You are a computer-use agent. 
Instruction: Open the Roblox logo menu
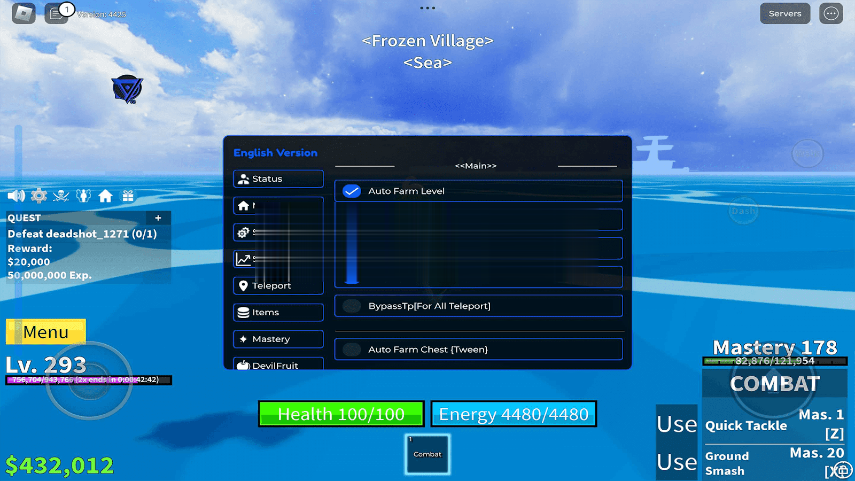click(24, 13)
